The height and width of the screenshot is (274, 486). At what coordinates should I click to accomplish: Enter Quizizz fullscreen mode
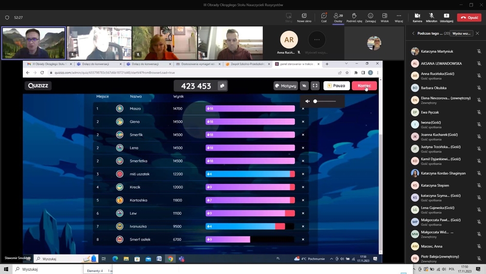click(315, 86)
